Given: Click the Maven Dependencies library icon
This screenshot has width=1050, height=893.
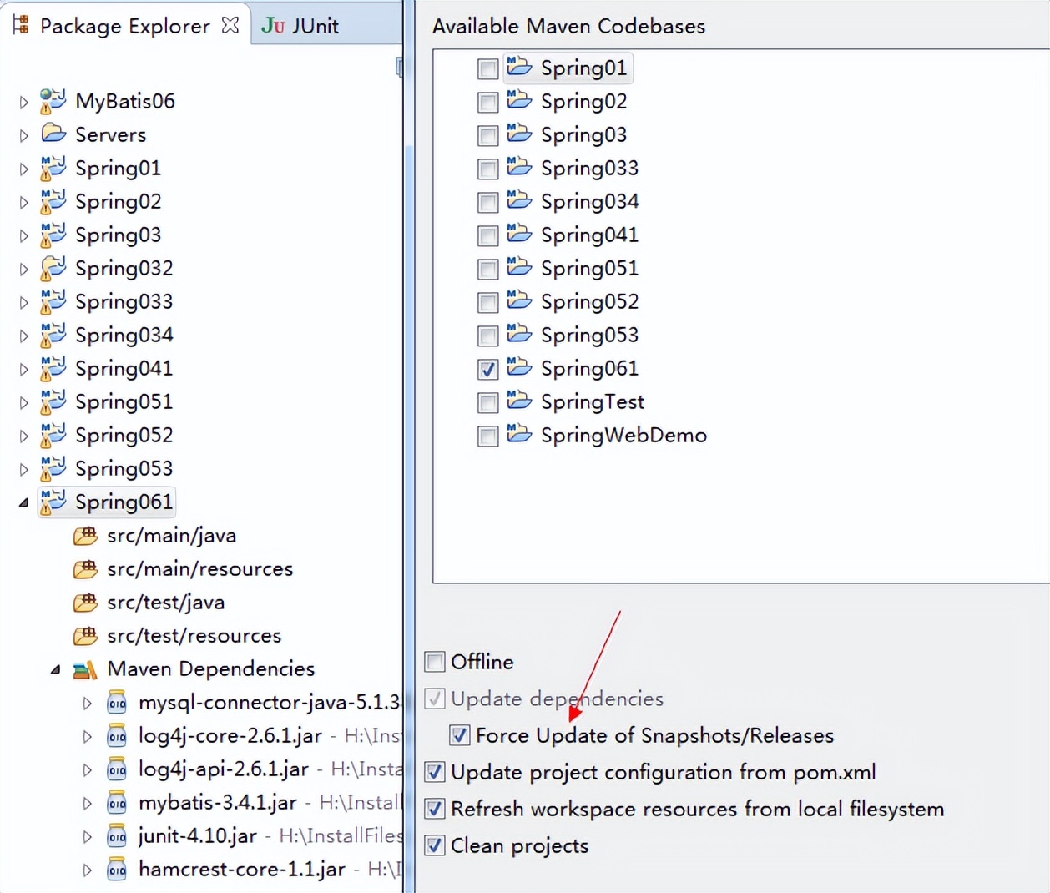Looking at the screenshot, I should tap(85, 669).
